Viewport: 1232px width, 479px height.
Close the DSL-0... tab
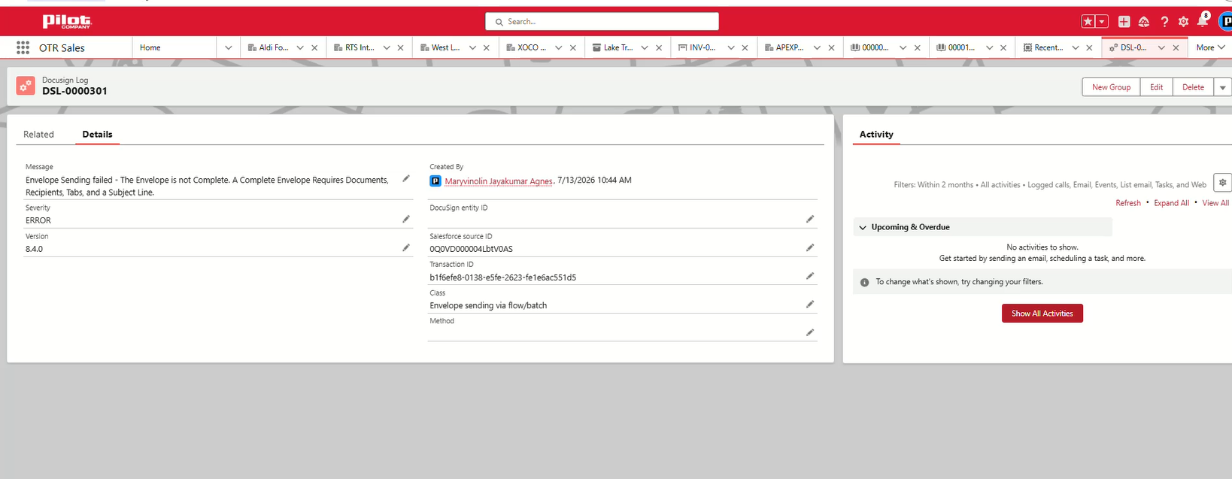(1176, 47)
